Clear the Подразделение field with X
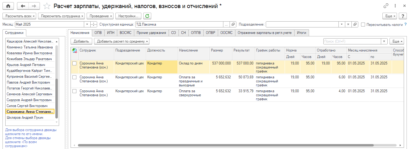Viewport: 409px width, 149px height. click(348, 24)
